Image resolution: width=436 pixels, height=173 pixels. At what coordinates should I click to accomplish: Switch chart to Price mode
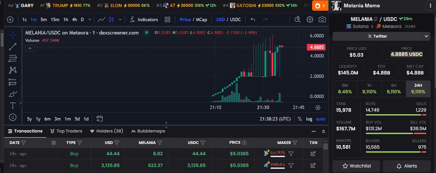pyautogui.click(x=185, y=20)
